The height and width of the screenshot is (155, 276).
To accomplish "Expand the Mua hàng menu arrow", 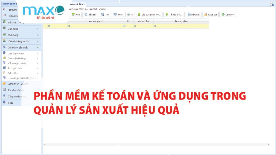I will click(x=38, y=35).
